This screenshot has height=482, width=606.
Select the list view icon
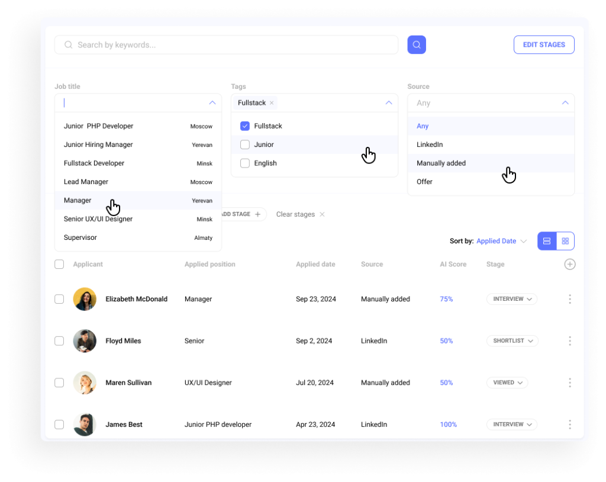546,241
